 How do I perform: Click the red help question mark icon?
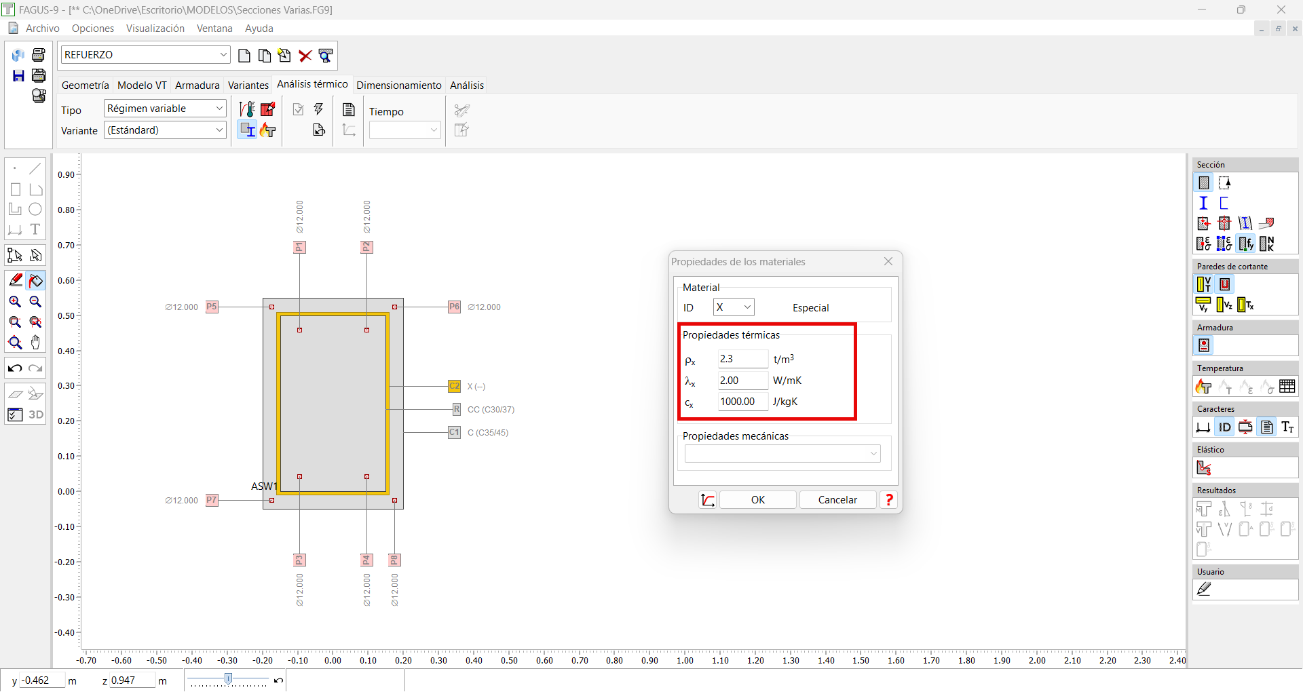click(x=888, y=500)
